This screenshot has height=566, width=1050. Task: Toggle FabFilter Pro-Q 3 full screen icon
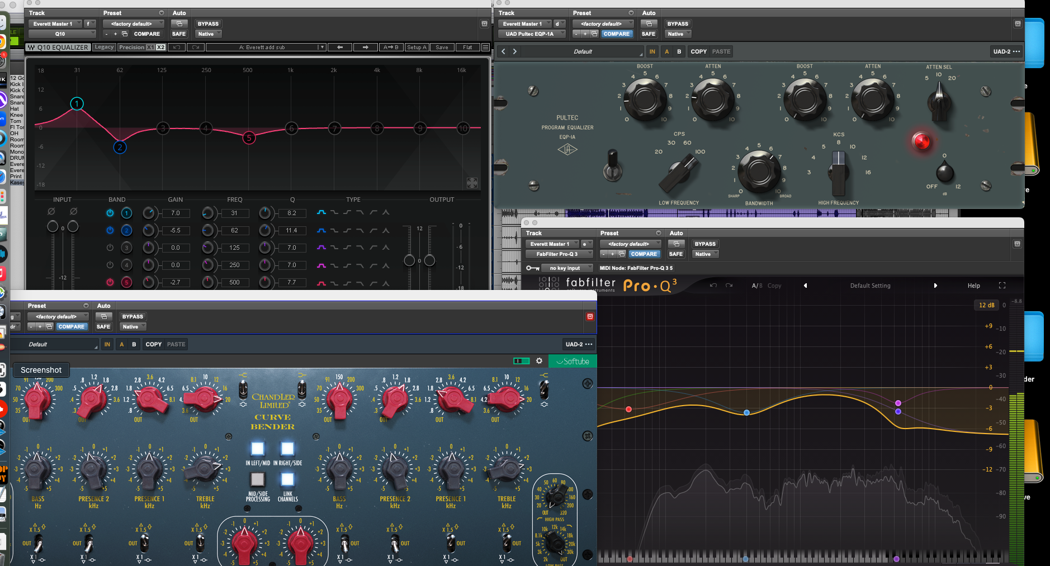[x=1002, y=286]
